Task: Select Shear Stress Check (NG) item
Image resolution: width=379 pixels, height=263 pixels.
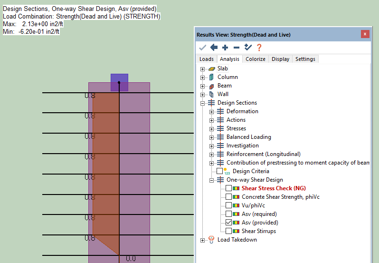Action: point(274,188)
